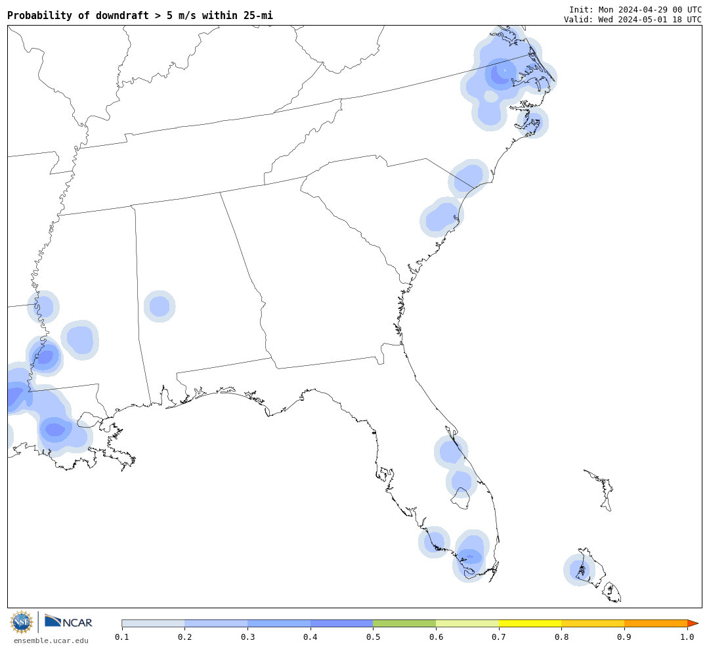Image resolution: width=709 pixels, height=649 pixels.
Task: Click the 0.8 colorbar tick label
Action: click(x=561, y=637)
